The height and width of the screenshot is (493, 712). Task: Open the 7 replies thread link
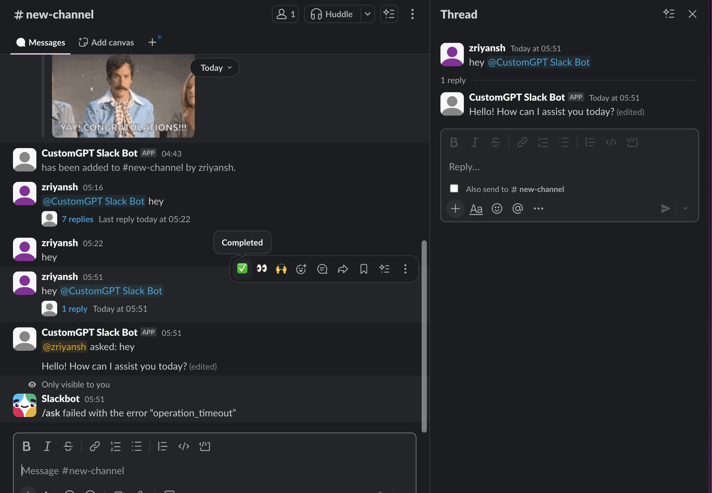[x=77, y=219]
